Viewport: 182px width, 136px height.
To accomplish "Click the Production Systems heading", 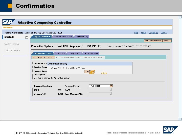I will 42,46.
